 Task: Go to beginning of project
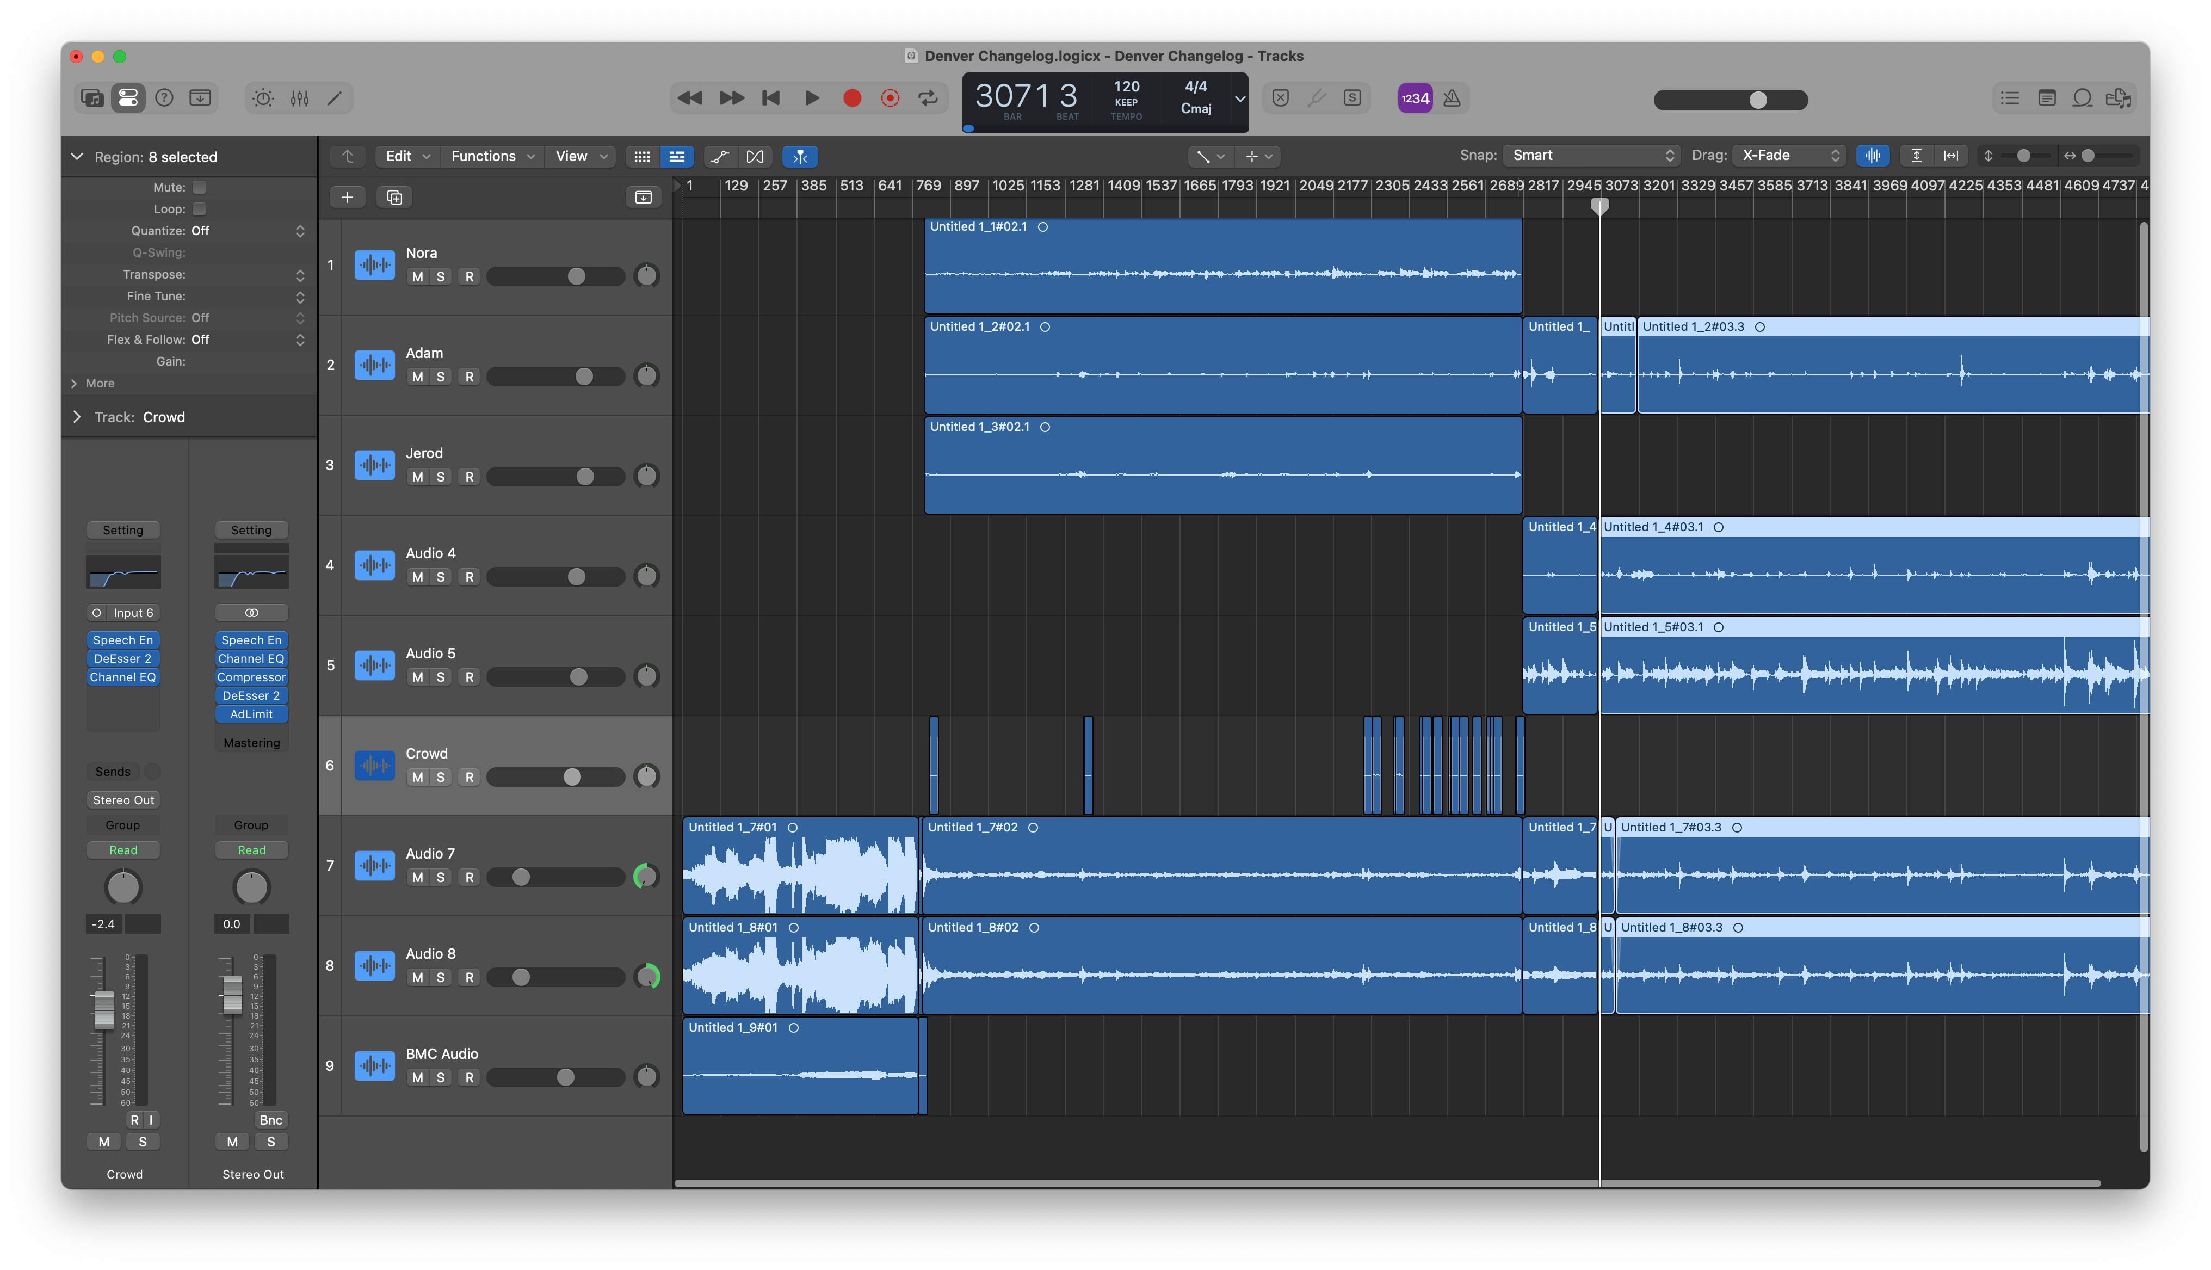tap(771, 98)
